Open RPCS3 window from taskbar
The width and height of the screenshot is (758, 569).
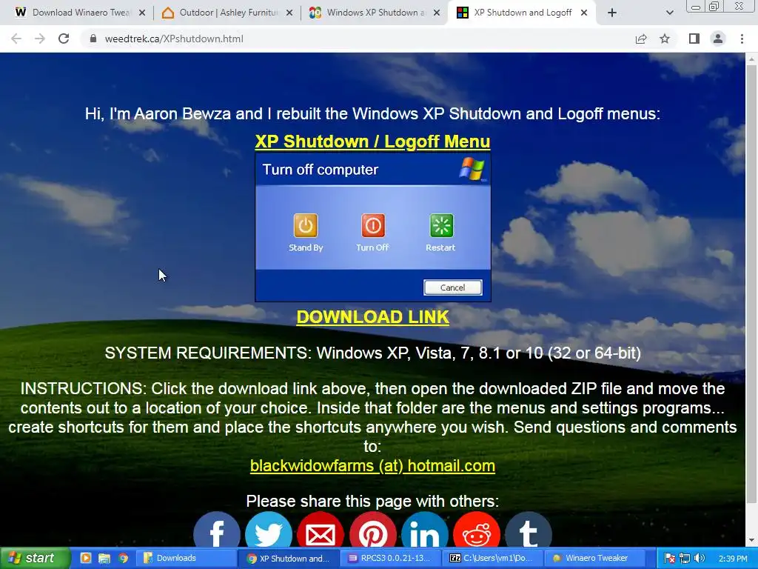392,559
